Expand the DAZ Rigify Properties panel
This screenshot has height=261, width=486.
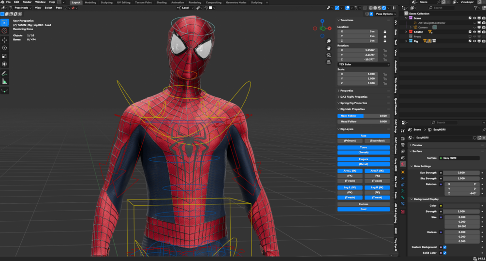point(353,97)
